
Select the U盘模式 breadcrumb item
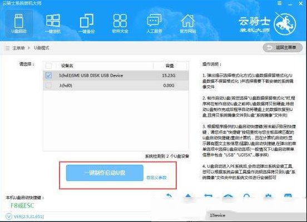[42, 48]
